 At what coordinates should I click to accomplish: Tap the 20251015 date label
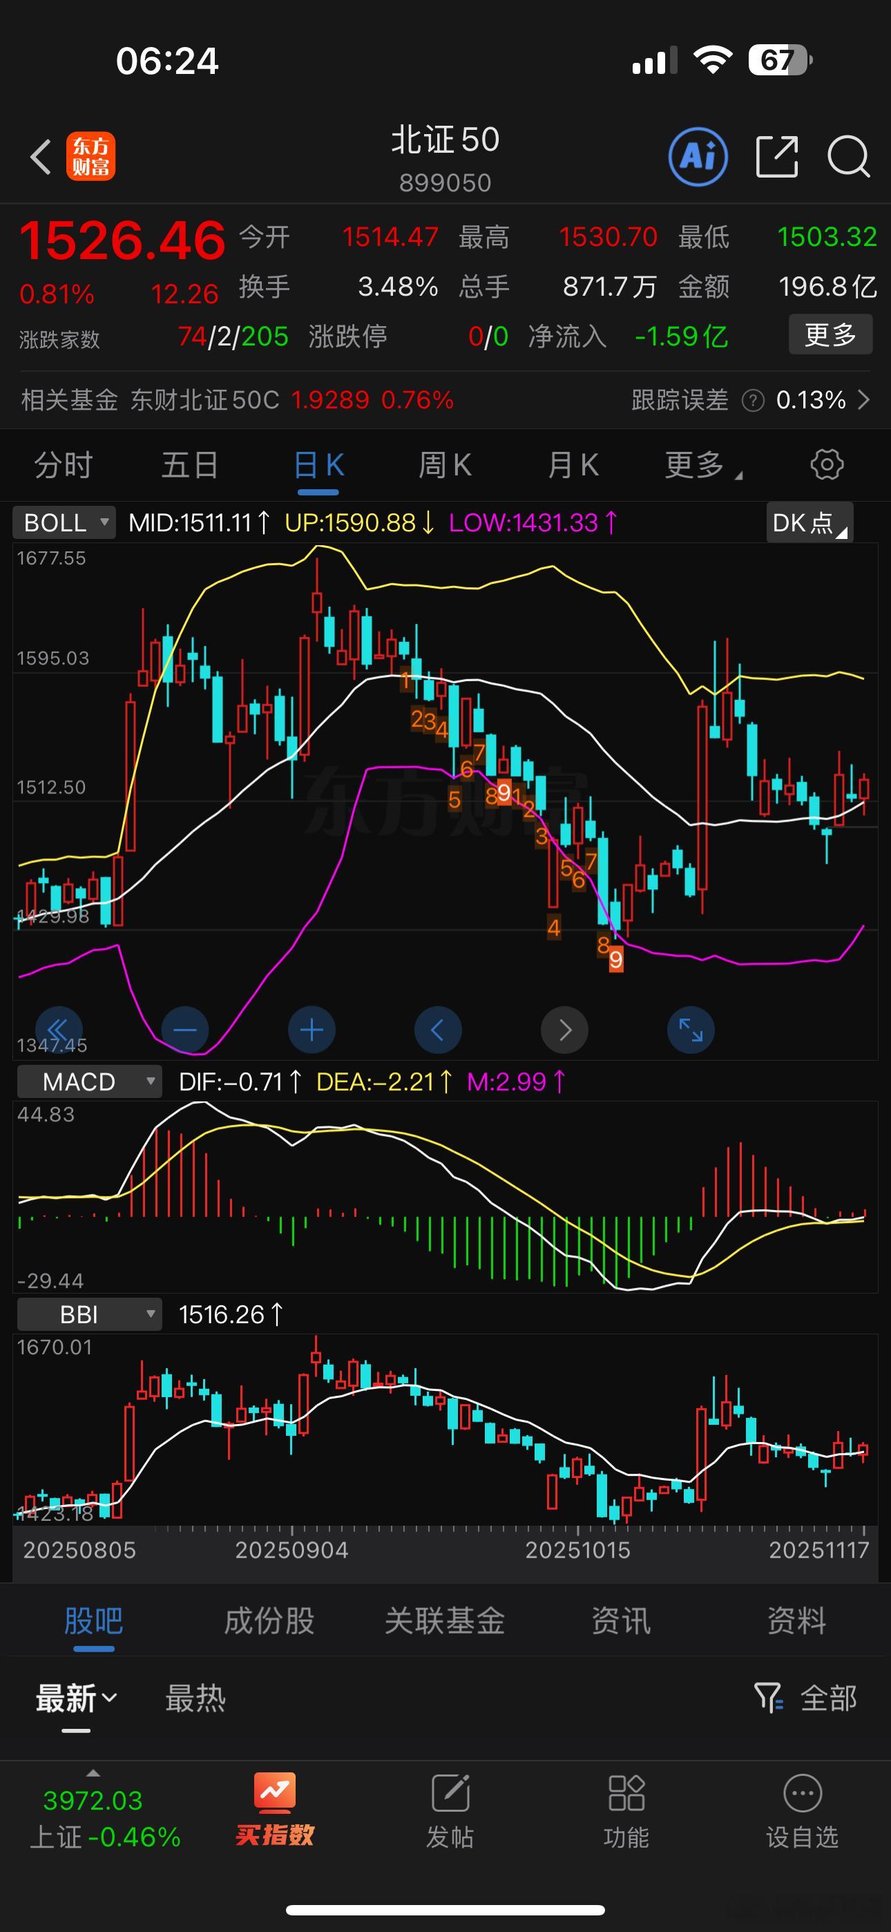(577, 1551)
